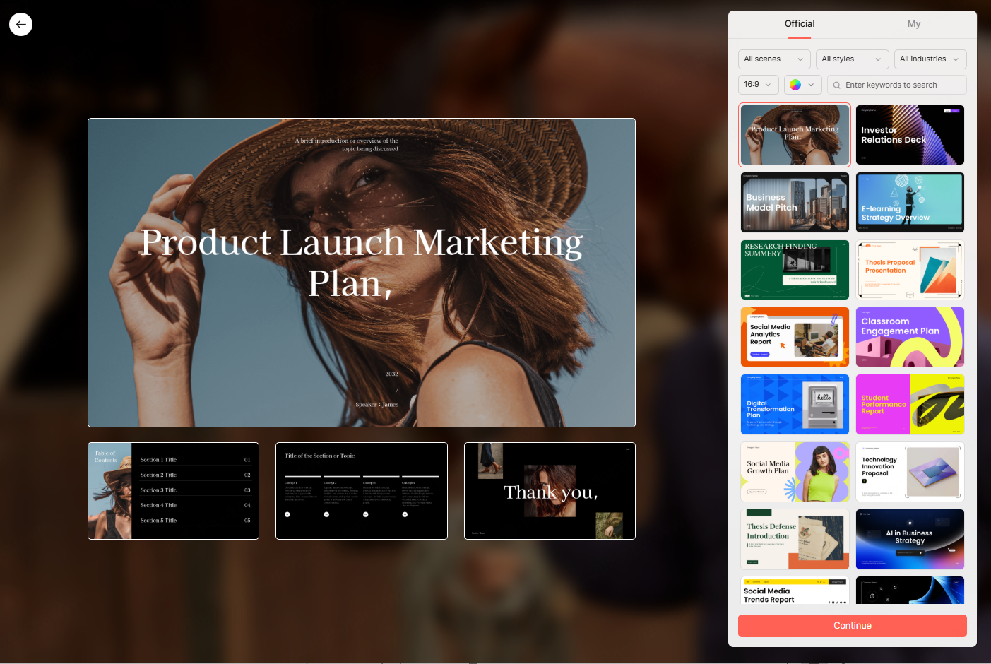
Task: Select the "Investor Relations Deck" template
Action: [x=910, y=135]
